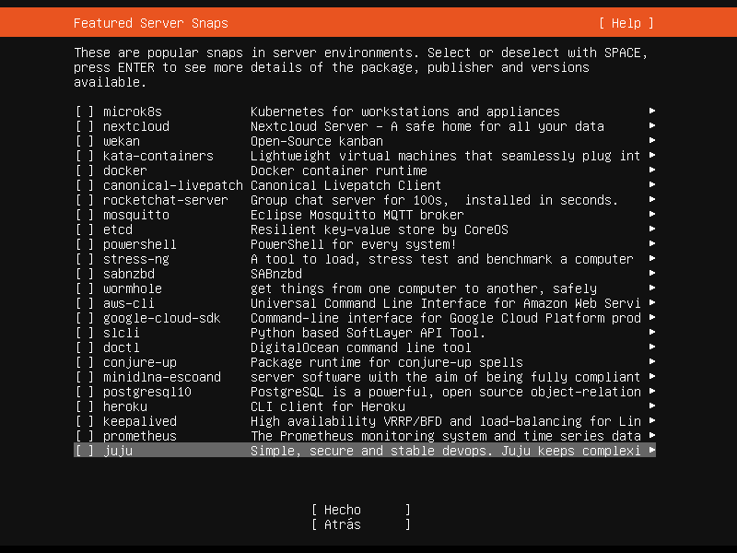Image resolution: width=737 pixels, height=553 pixels.
Task: Open nextcloud details via its right arrow
Action: pos(652,125)
